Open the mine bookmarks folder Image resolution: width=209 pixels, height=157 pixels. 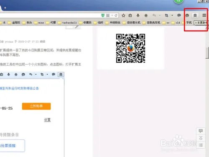39,23
